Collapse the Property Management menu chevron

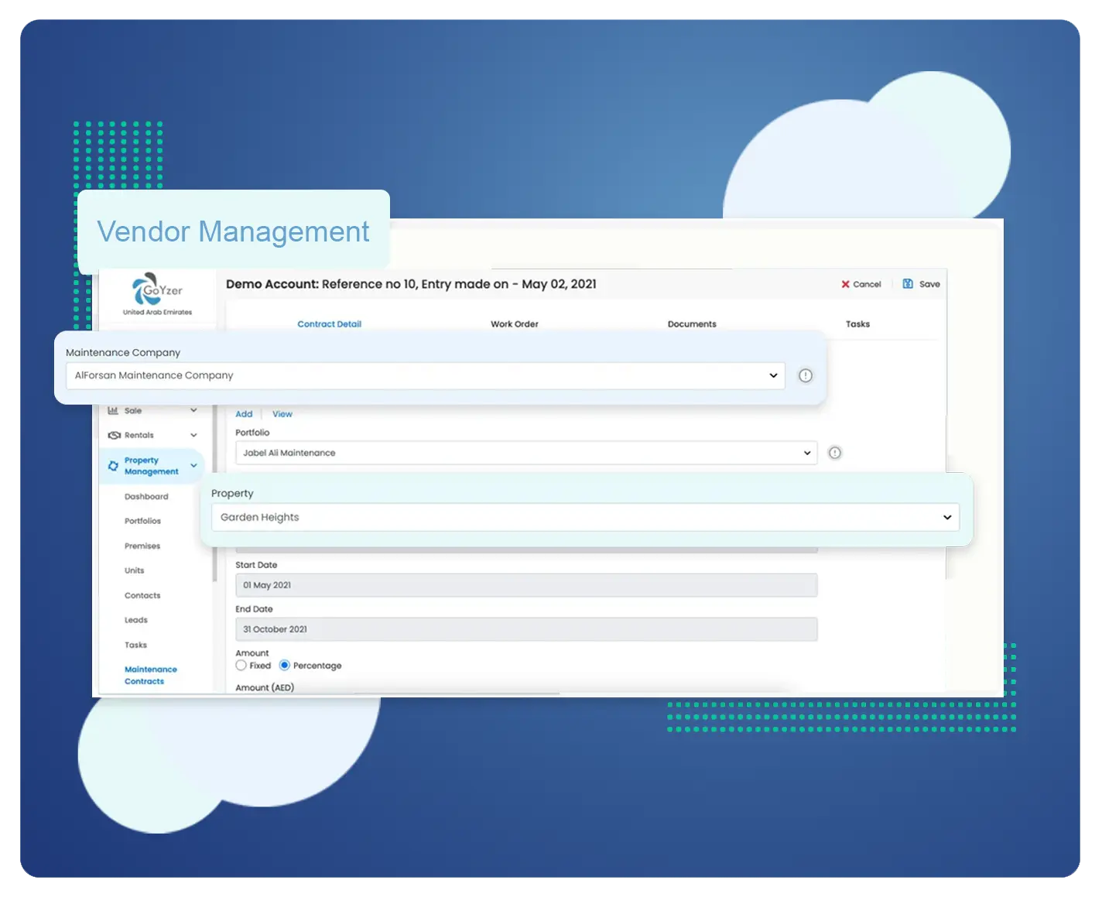pos(193,466)
